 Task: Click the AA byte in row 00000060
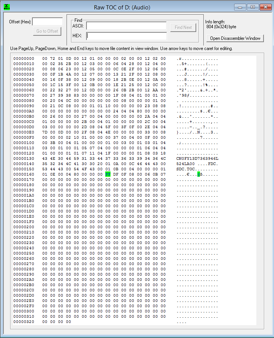(x=155, y=90)
